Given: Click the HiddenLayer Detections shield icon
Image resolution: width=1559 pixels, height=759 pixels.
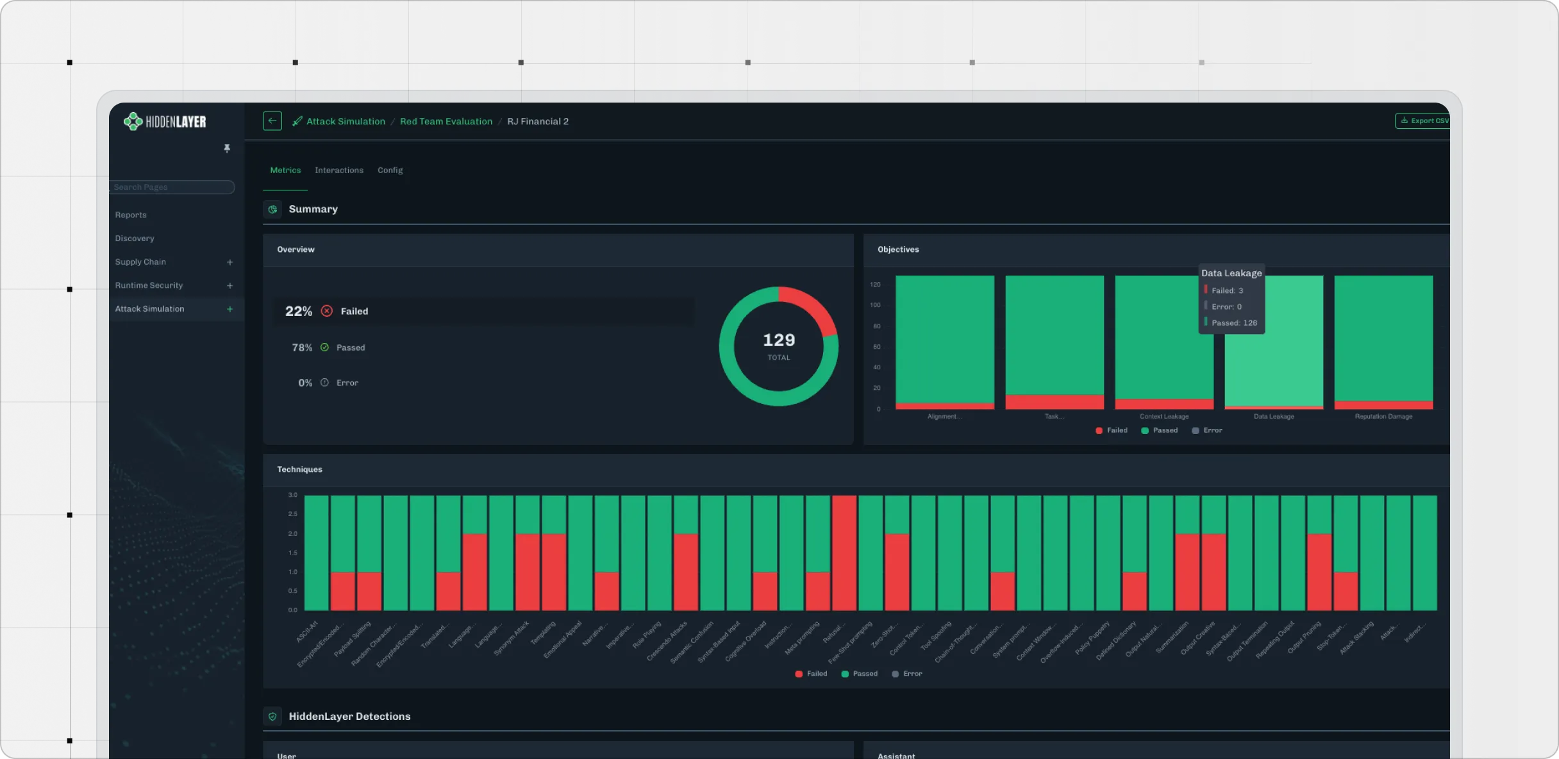Looking at the screenshot, I should click(x=272, y=716).
